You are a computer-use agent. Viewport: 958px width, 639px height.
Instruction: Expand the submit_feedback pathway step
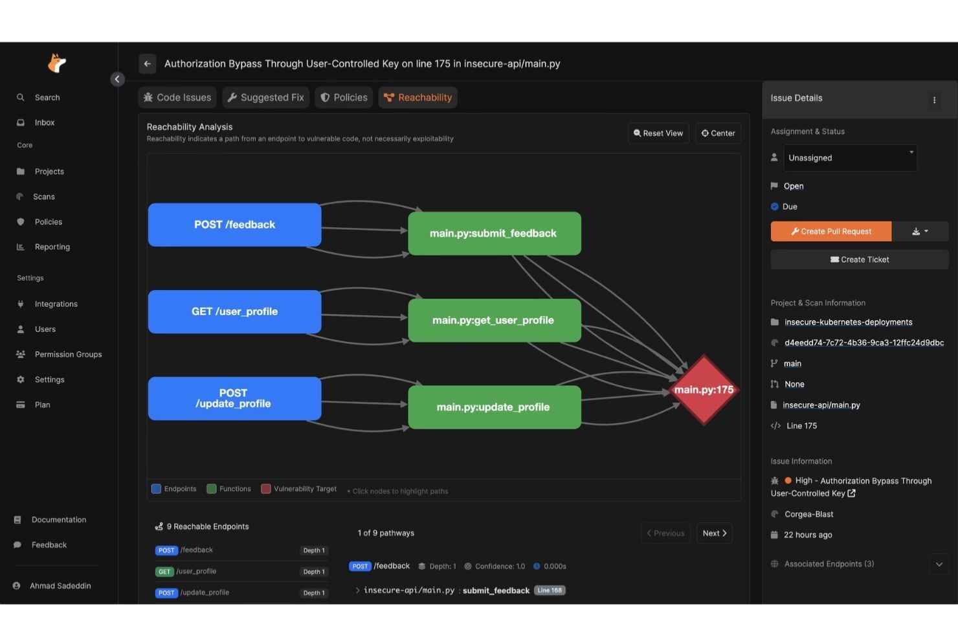point(357,590)
